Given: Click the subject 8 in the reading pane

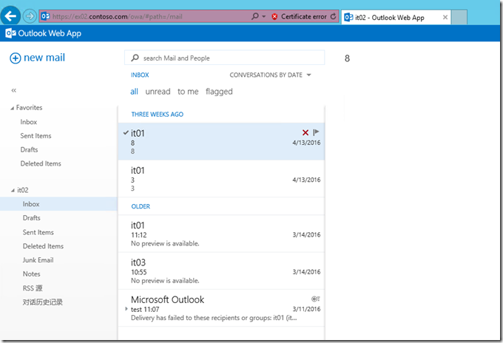Looking at the screenshot, I should [x=347, y=58].
